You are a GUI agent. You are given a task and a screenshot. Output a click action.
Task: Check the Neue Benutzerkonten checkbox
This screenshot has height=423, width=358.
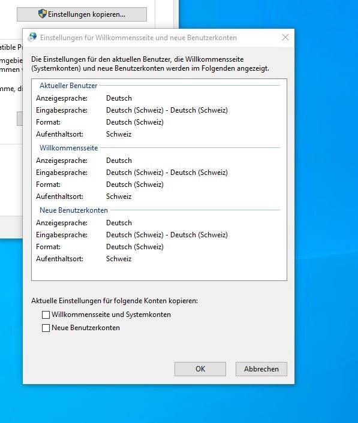click(46, 328)
